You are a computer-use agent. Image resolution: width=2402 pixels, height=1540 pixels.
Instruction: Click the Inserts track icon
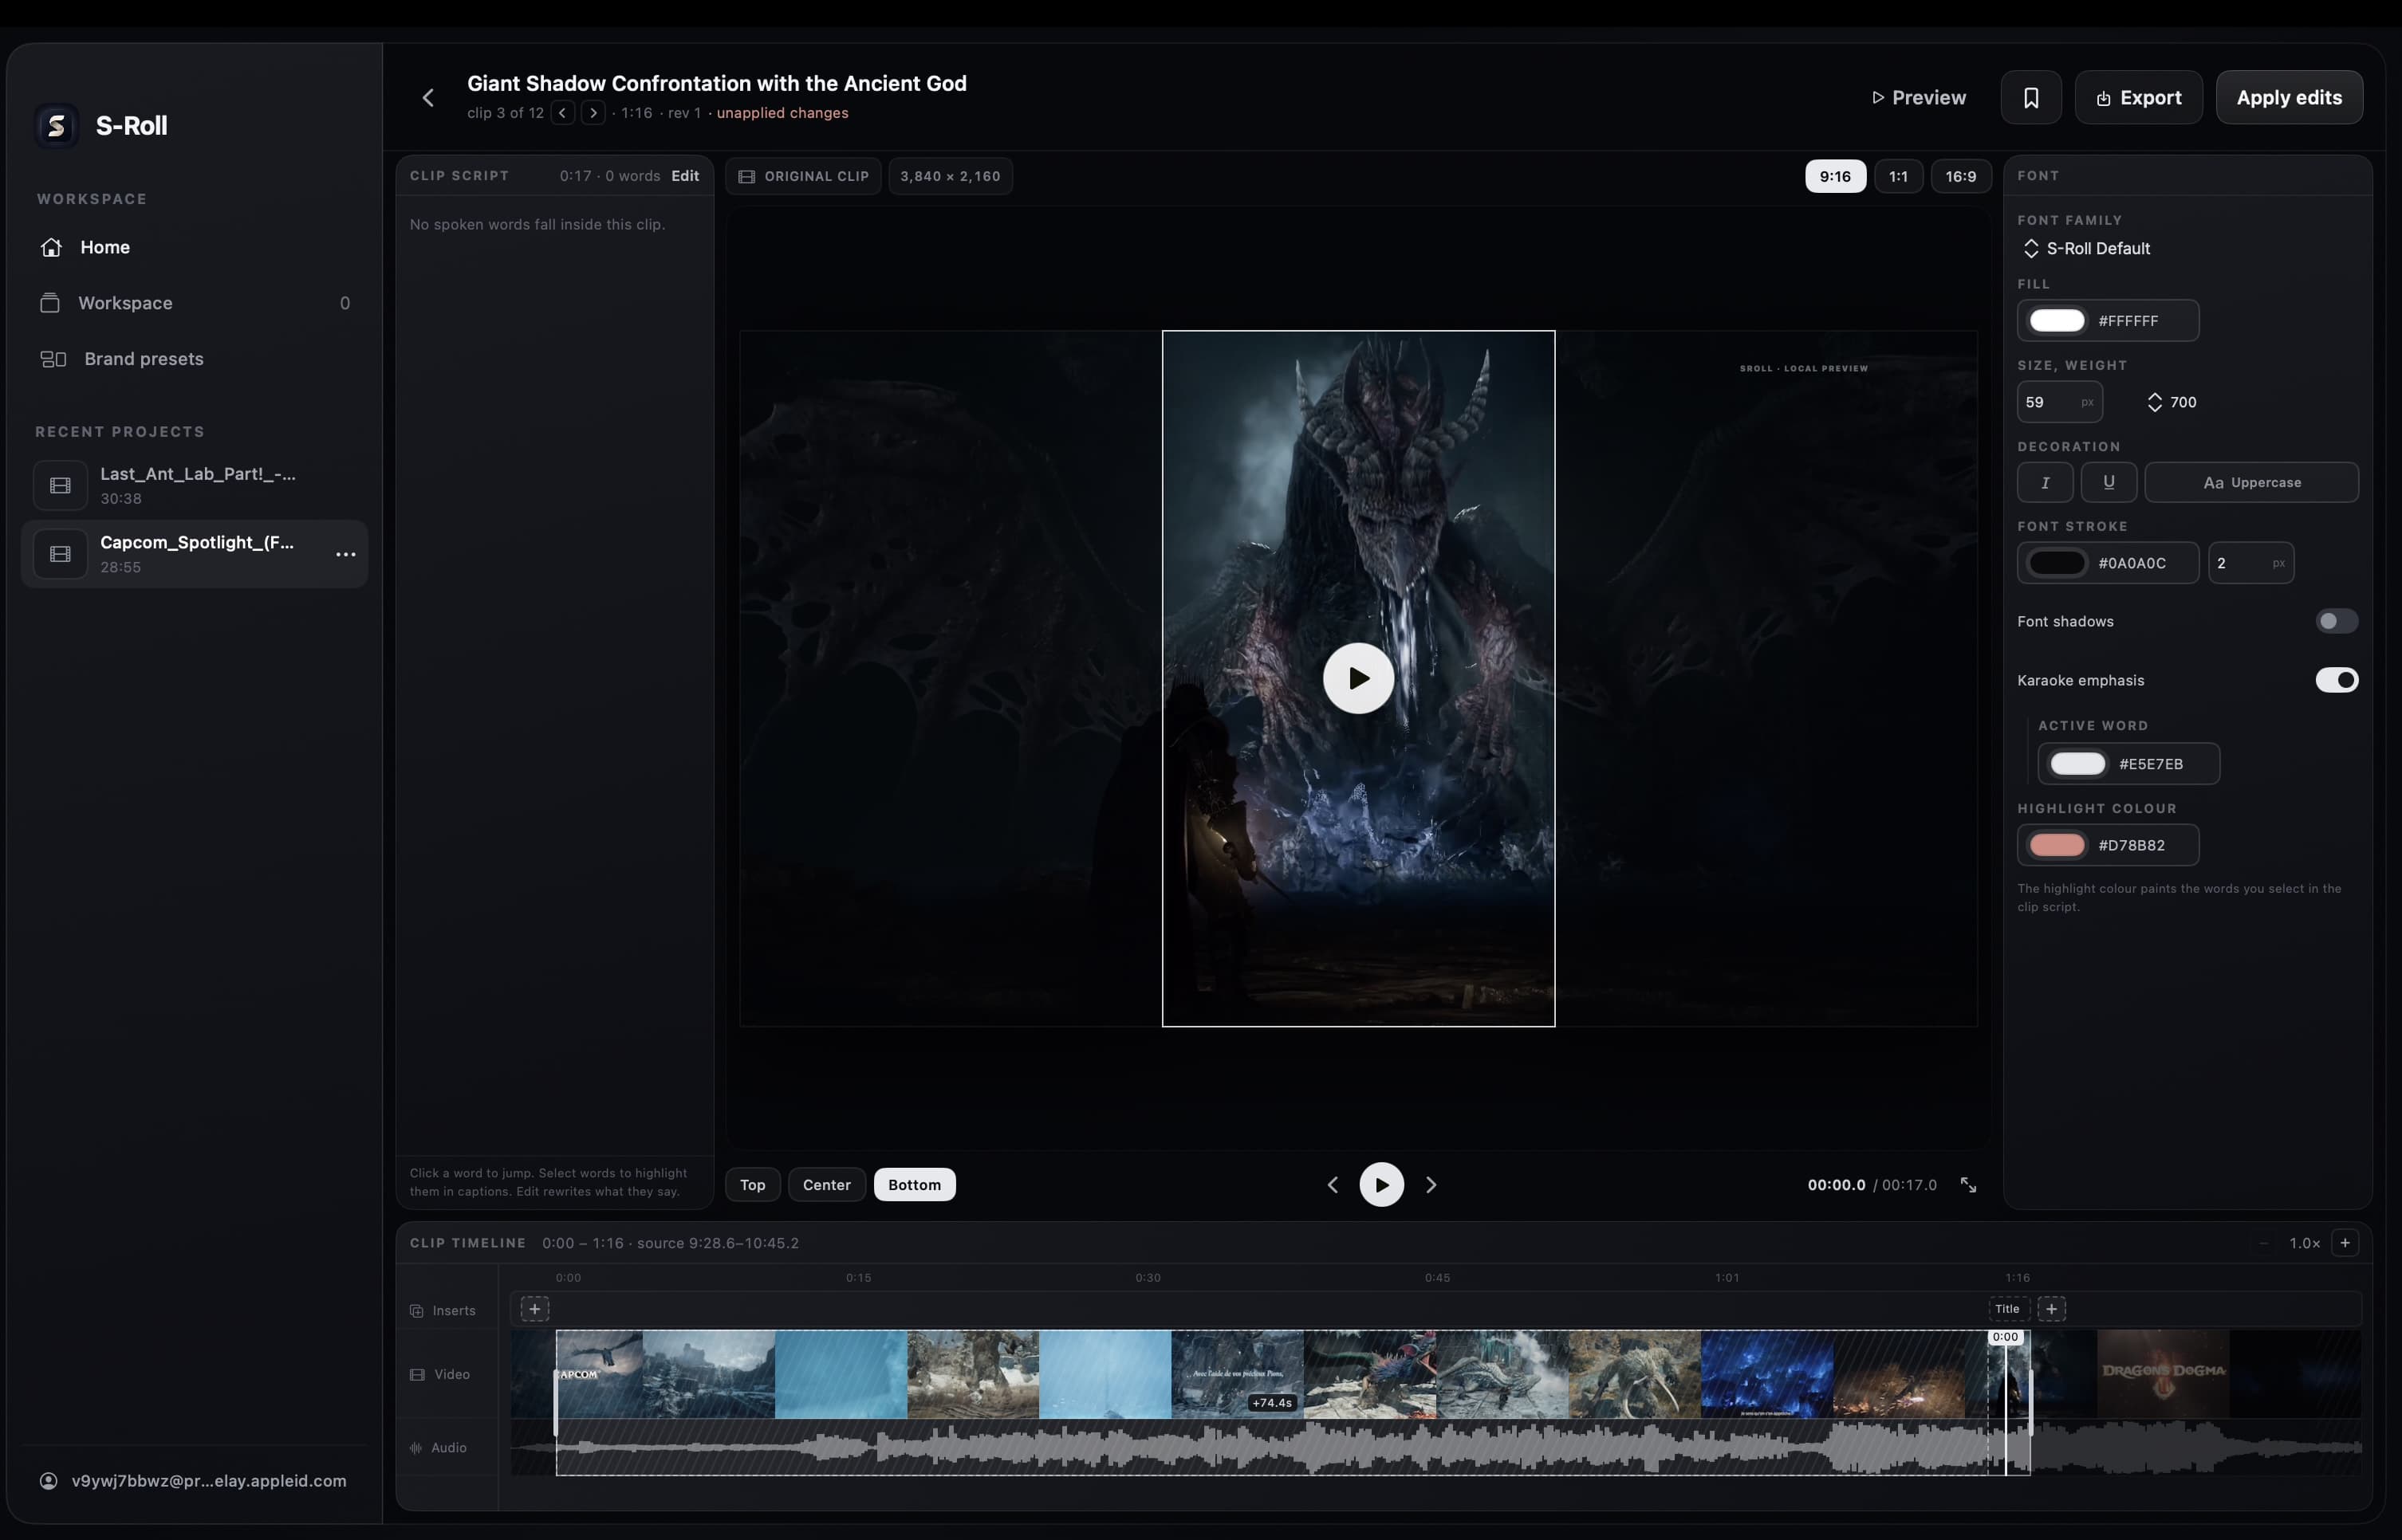(416, 1311)
